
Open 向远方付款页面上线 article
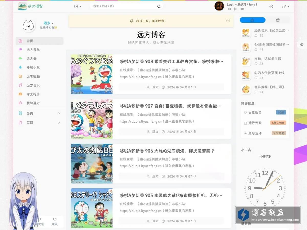(269, 73)
